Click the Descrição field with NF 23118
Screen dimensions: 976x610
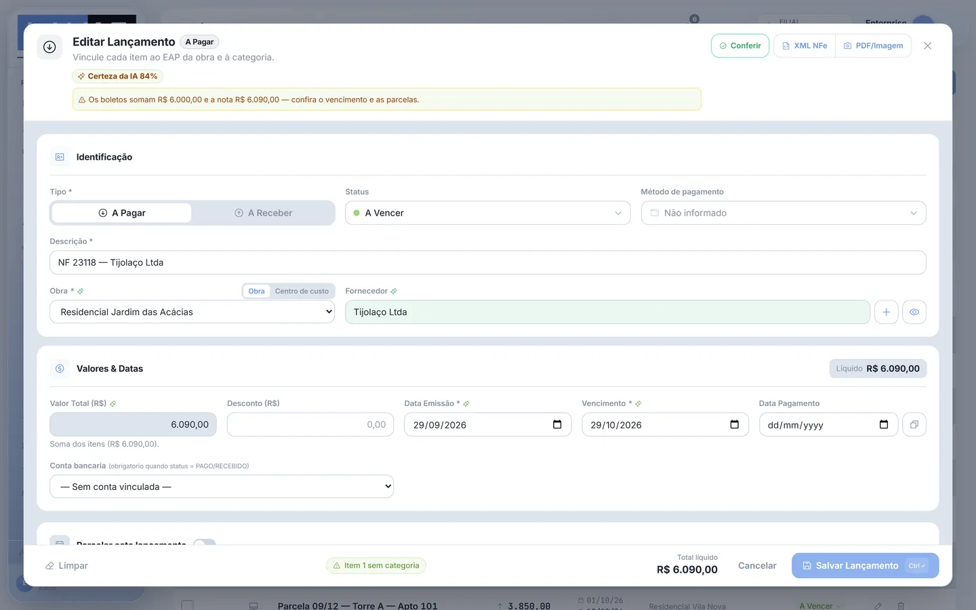tap(487, 262)
